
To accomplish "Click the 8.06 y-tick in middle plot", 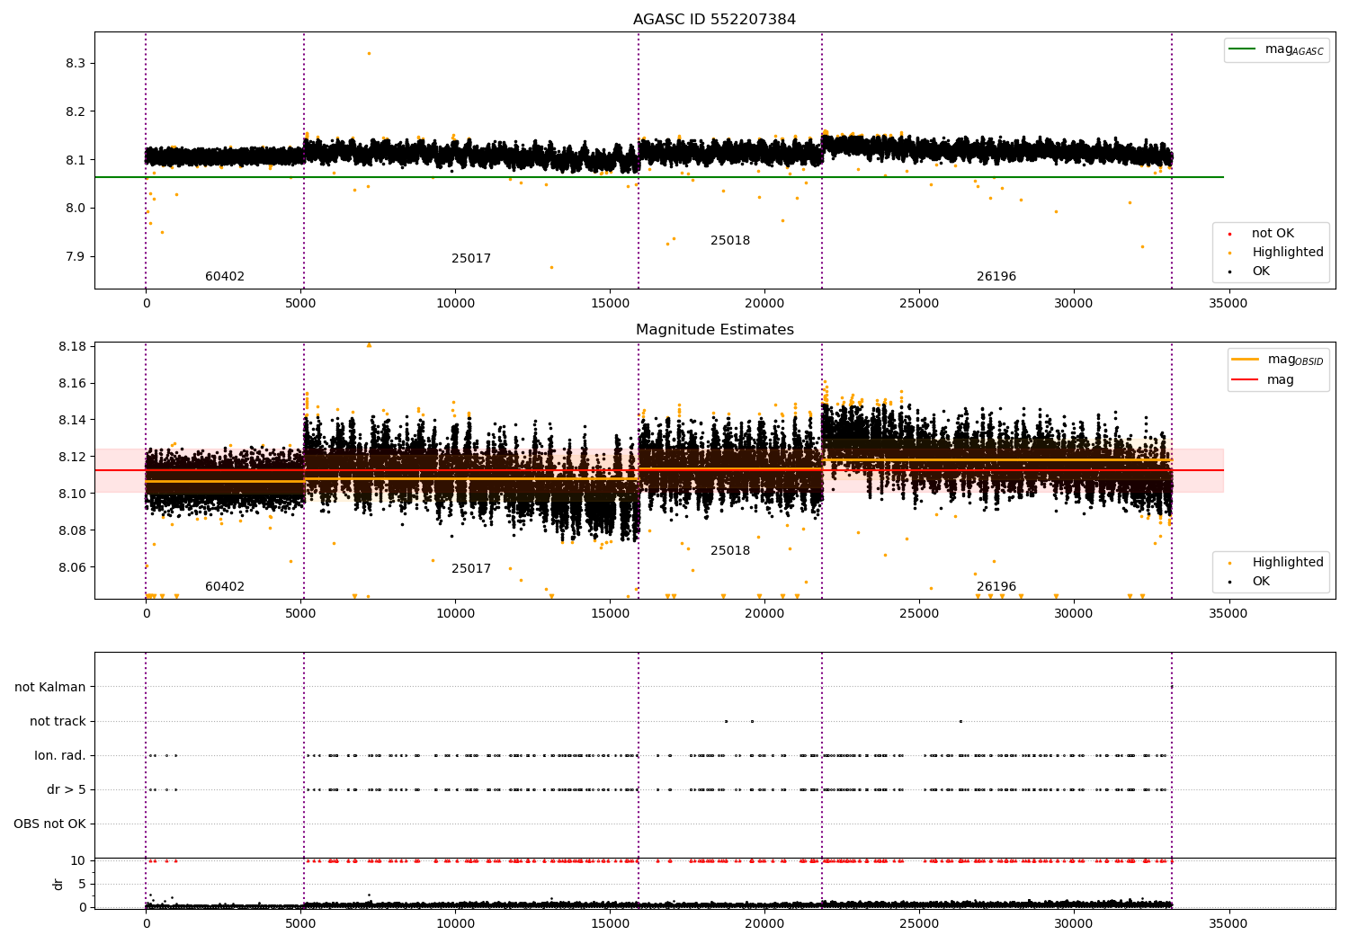I will pos(72,568).
